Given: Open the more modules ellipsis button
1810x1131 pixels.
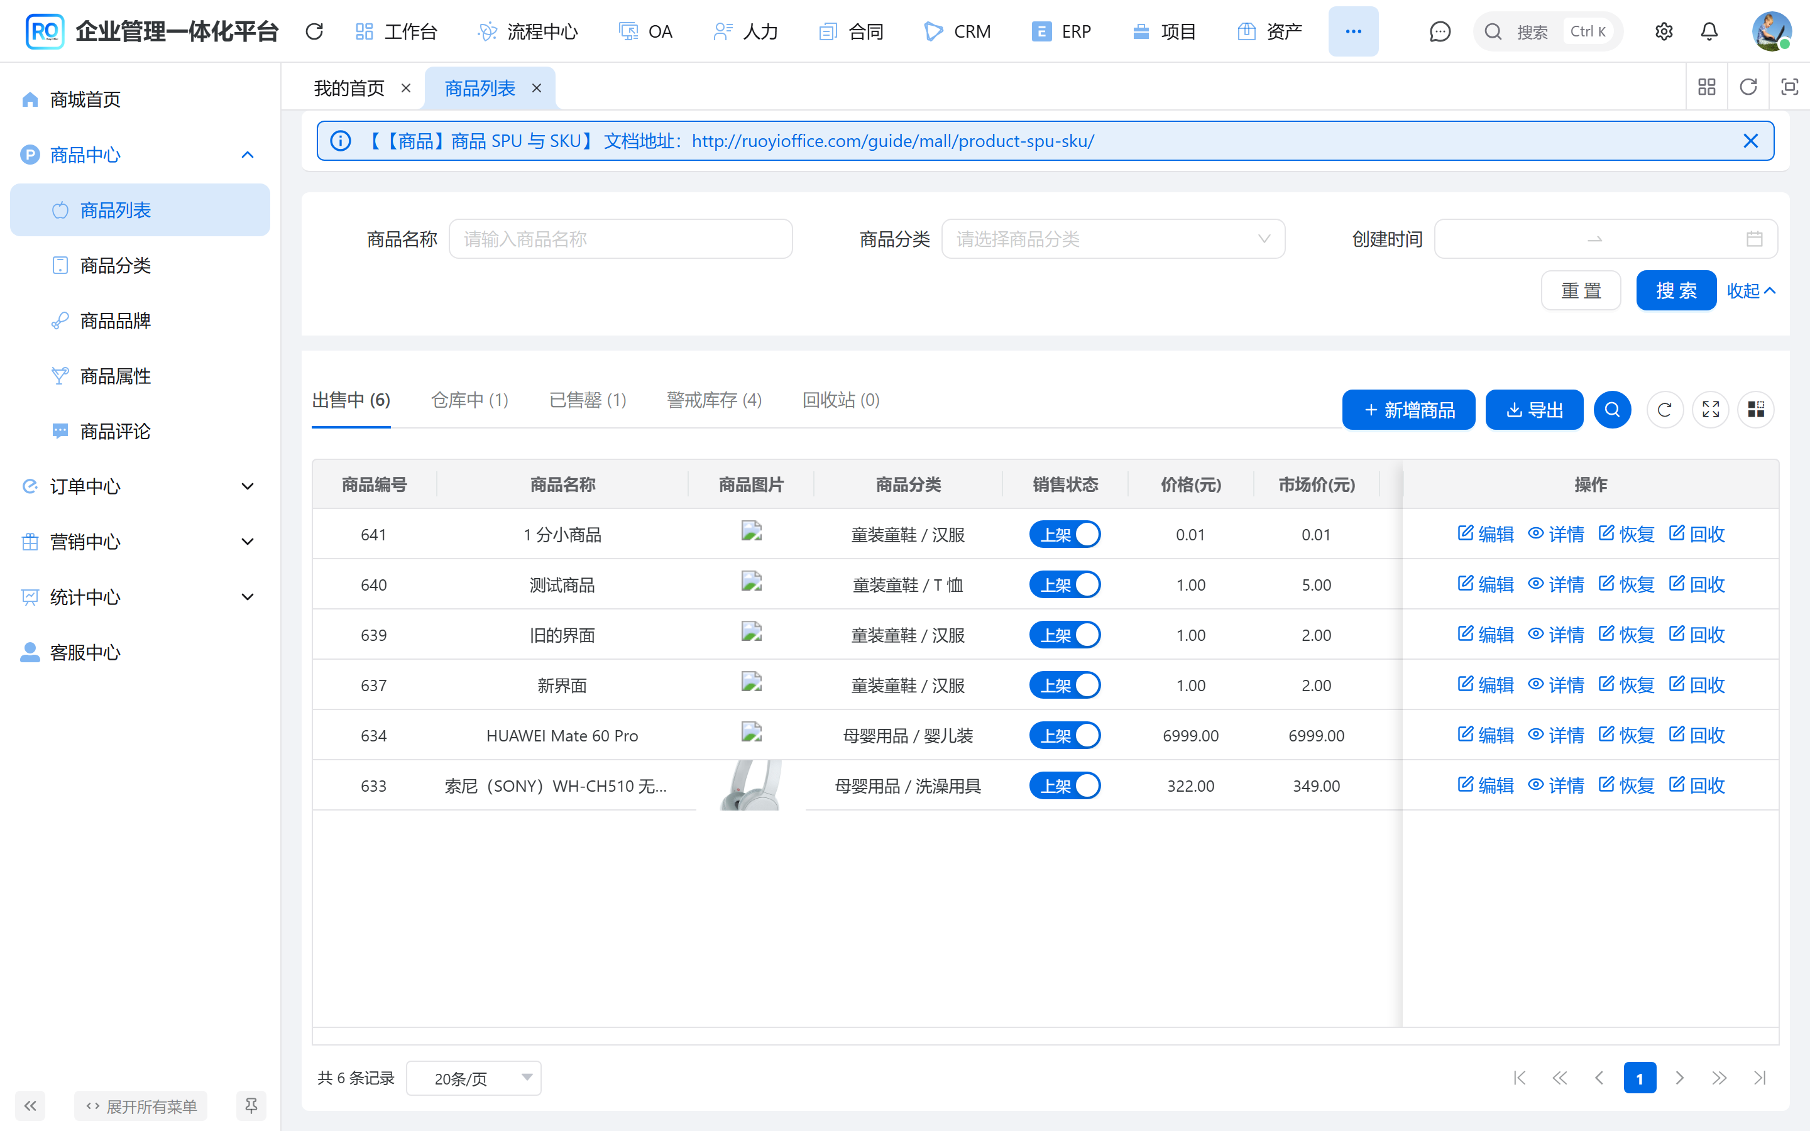Looking at the screenshot, I should pyautogui.click(x=1353, y=31).
